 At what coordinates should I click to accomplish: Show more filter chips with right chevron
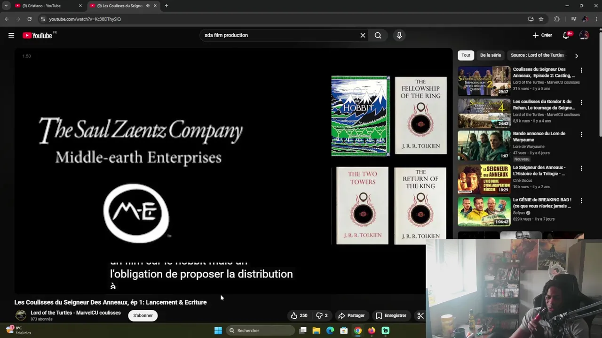coord(576,55)
